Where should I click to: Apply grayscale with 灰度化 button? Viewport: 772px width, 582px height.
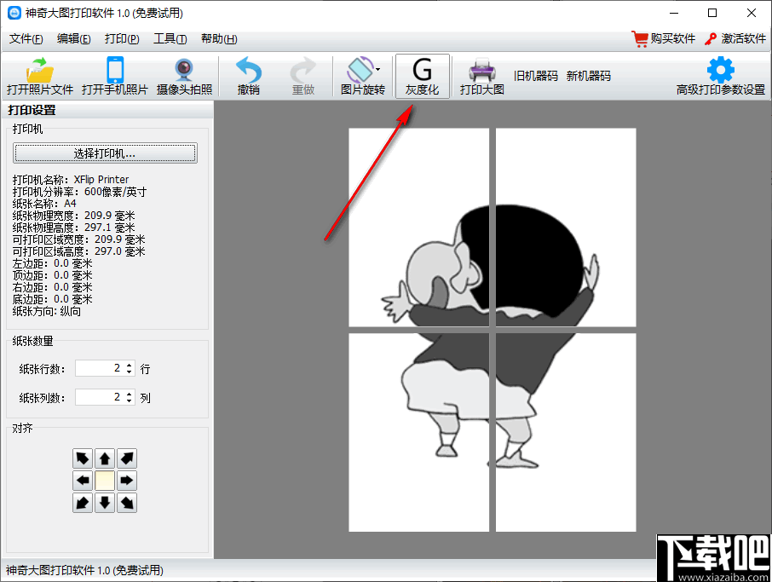[423, 77]
